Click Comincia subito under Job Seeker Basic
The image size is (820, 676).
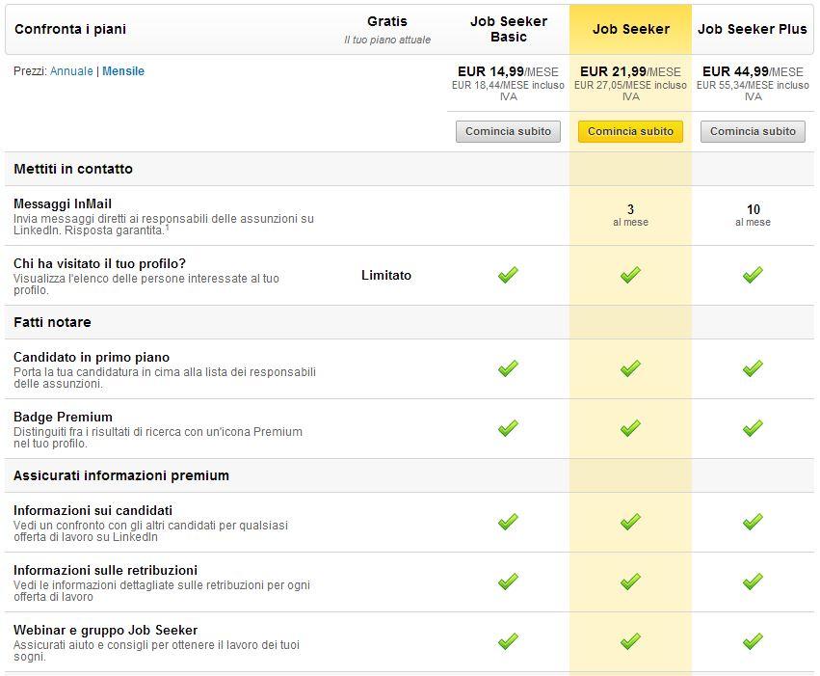[508, 131]
